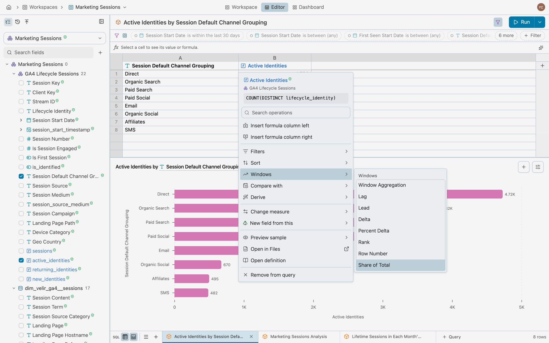The height and width of the screenshot is (343, 549).
Task: Add visualization with chart plus button
Action: 524,167
